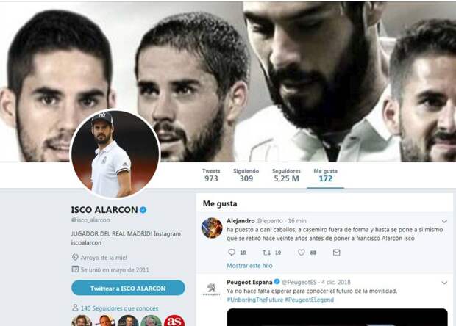This screenshot has height=326, width=456.
Task: Open Peugeot logo avatar
Action: click(211, 290)
